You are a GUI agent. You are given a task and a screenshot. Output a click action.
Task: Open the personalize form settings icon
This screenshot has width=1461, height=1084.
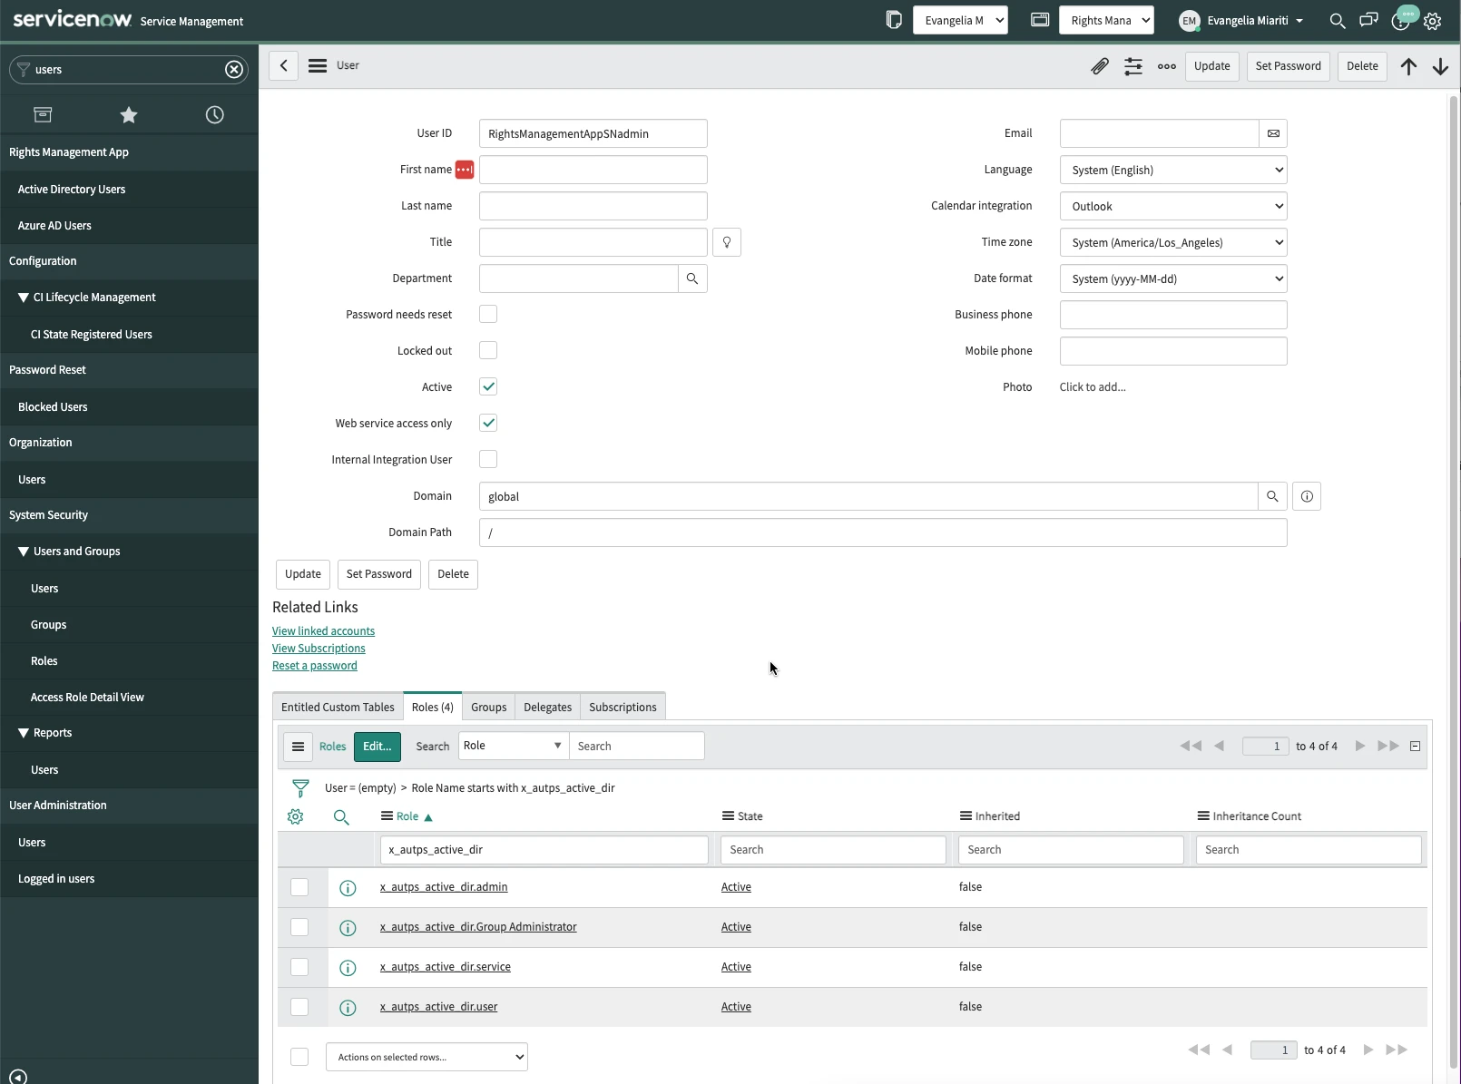coord(1133,66)
